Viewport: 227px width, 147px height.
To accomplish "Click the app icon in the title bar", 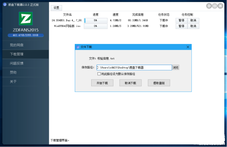I will click(5, 5).
